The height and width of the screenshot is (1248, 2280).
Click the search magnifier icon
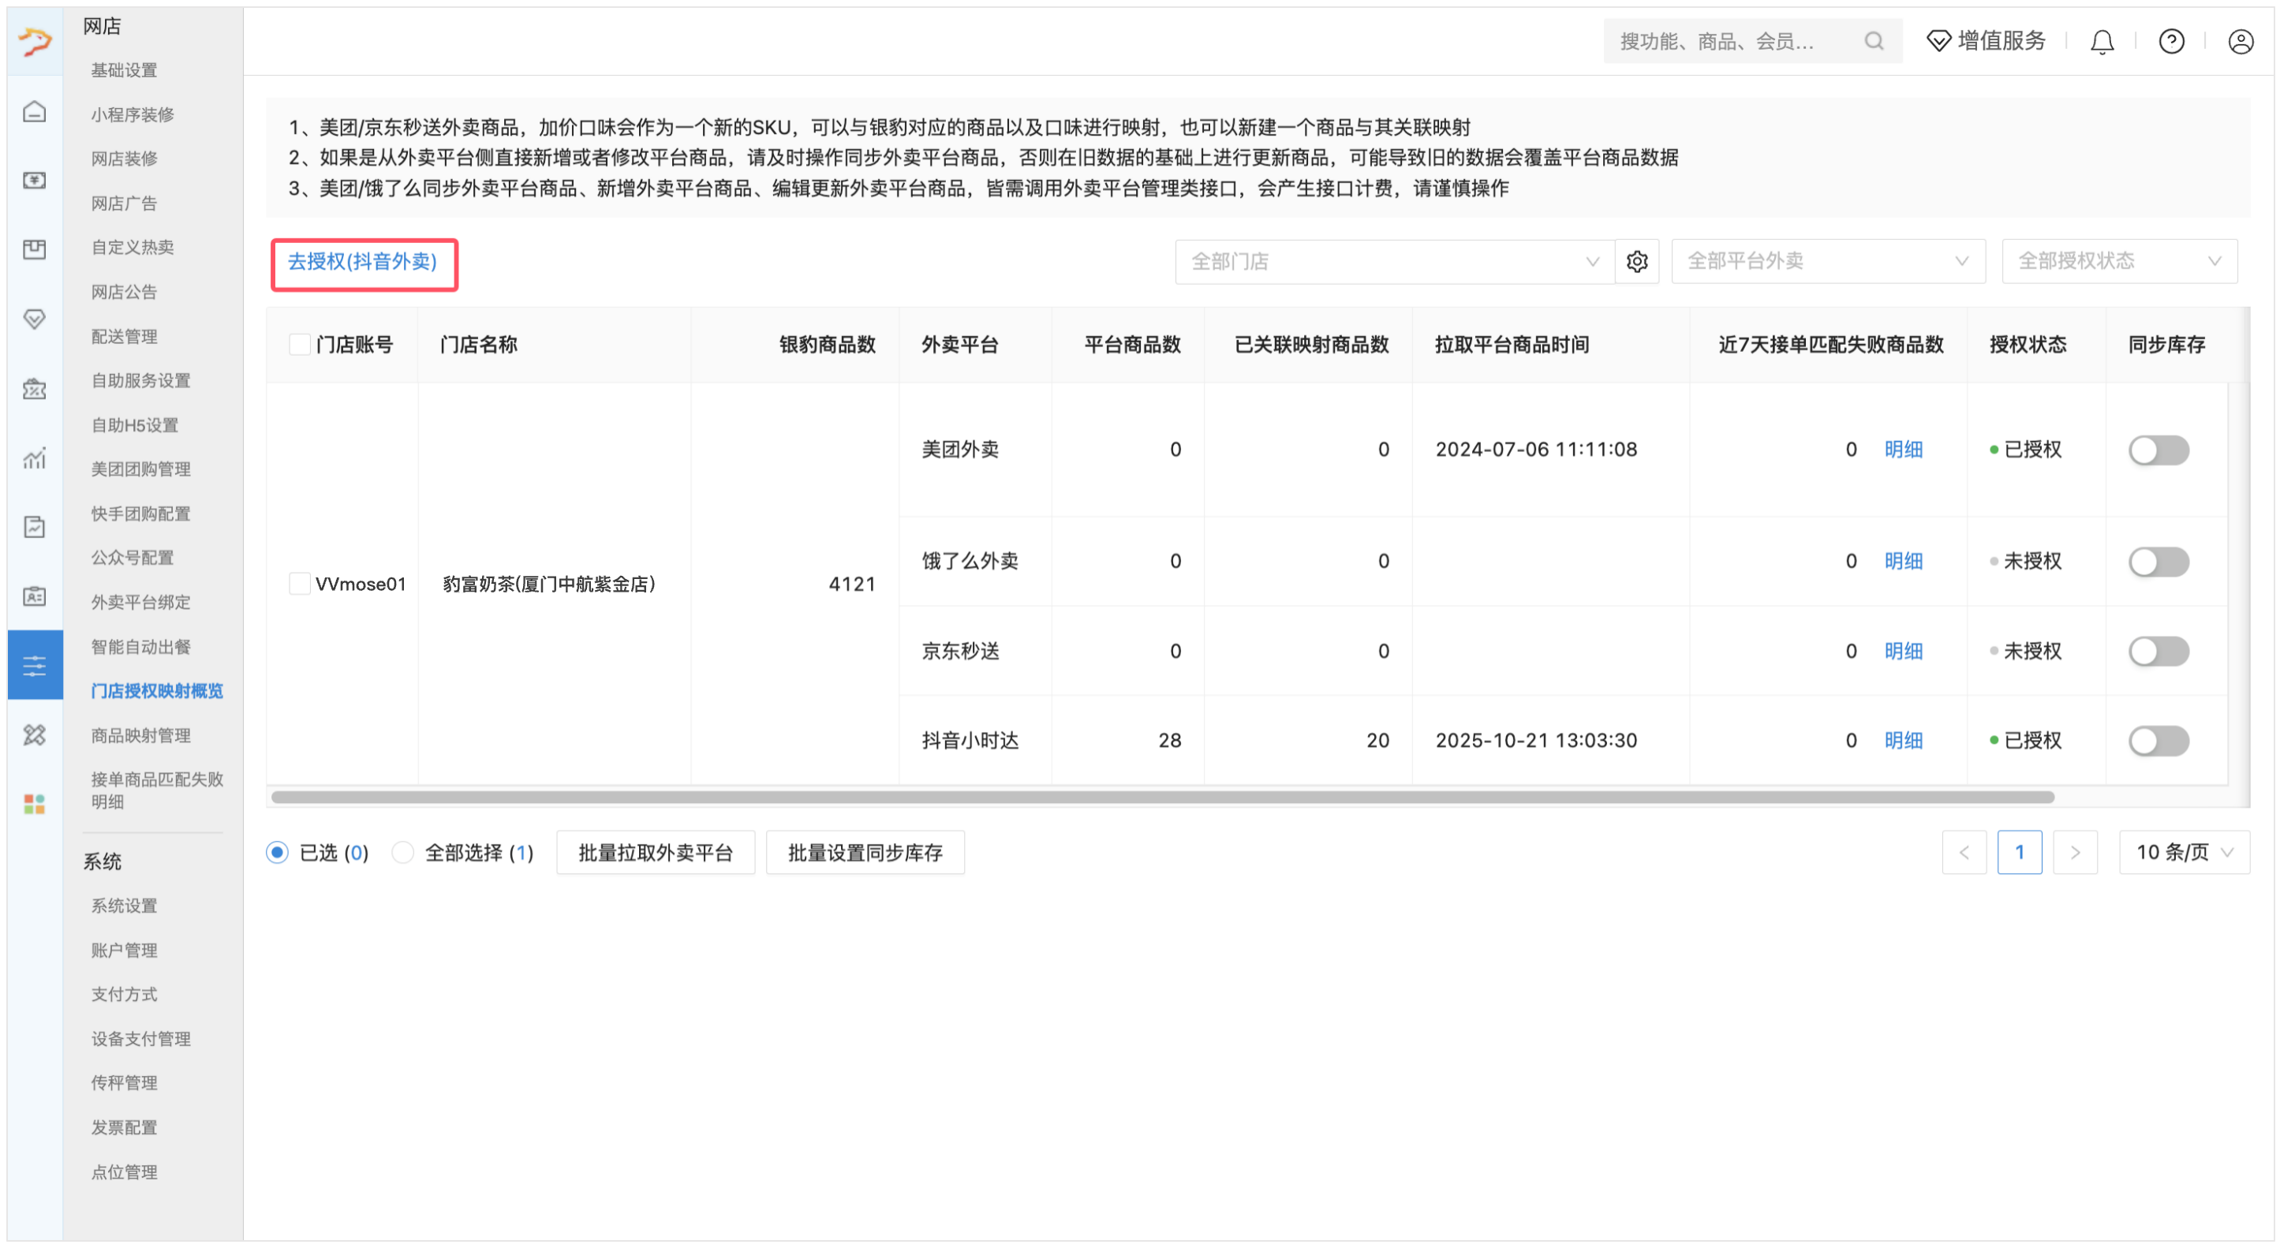tap(1873, 42)
